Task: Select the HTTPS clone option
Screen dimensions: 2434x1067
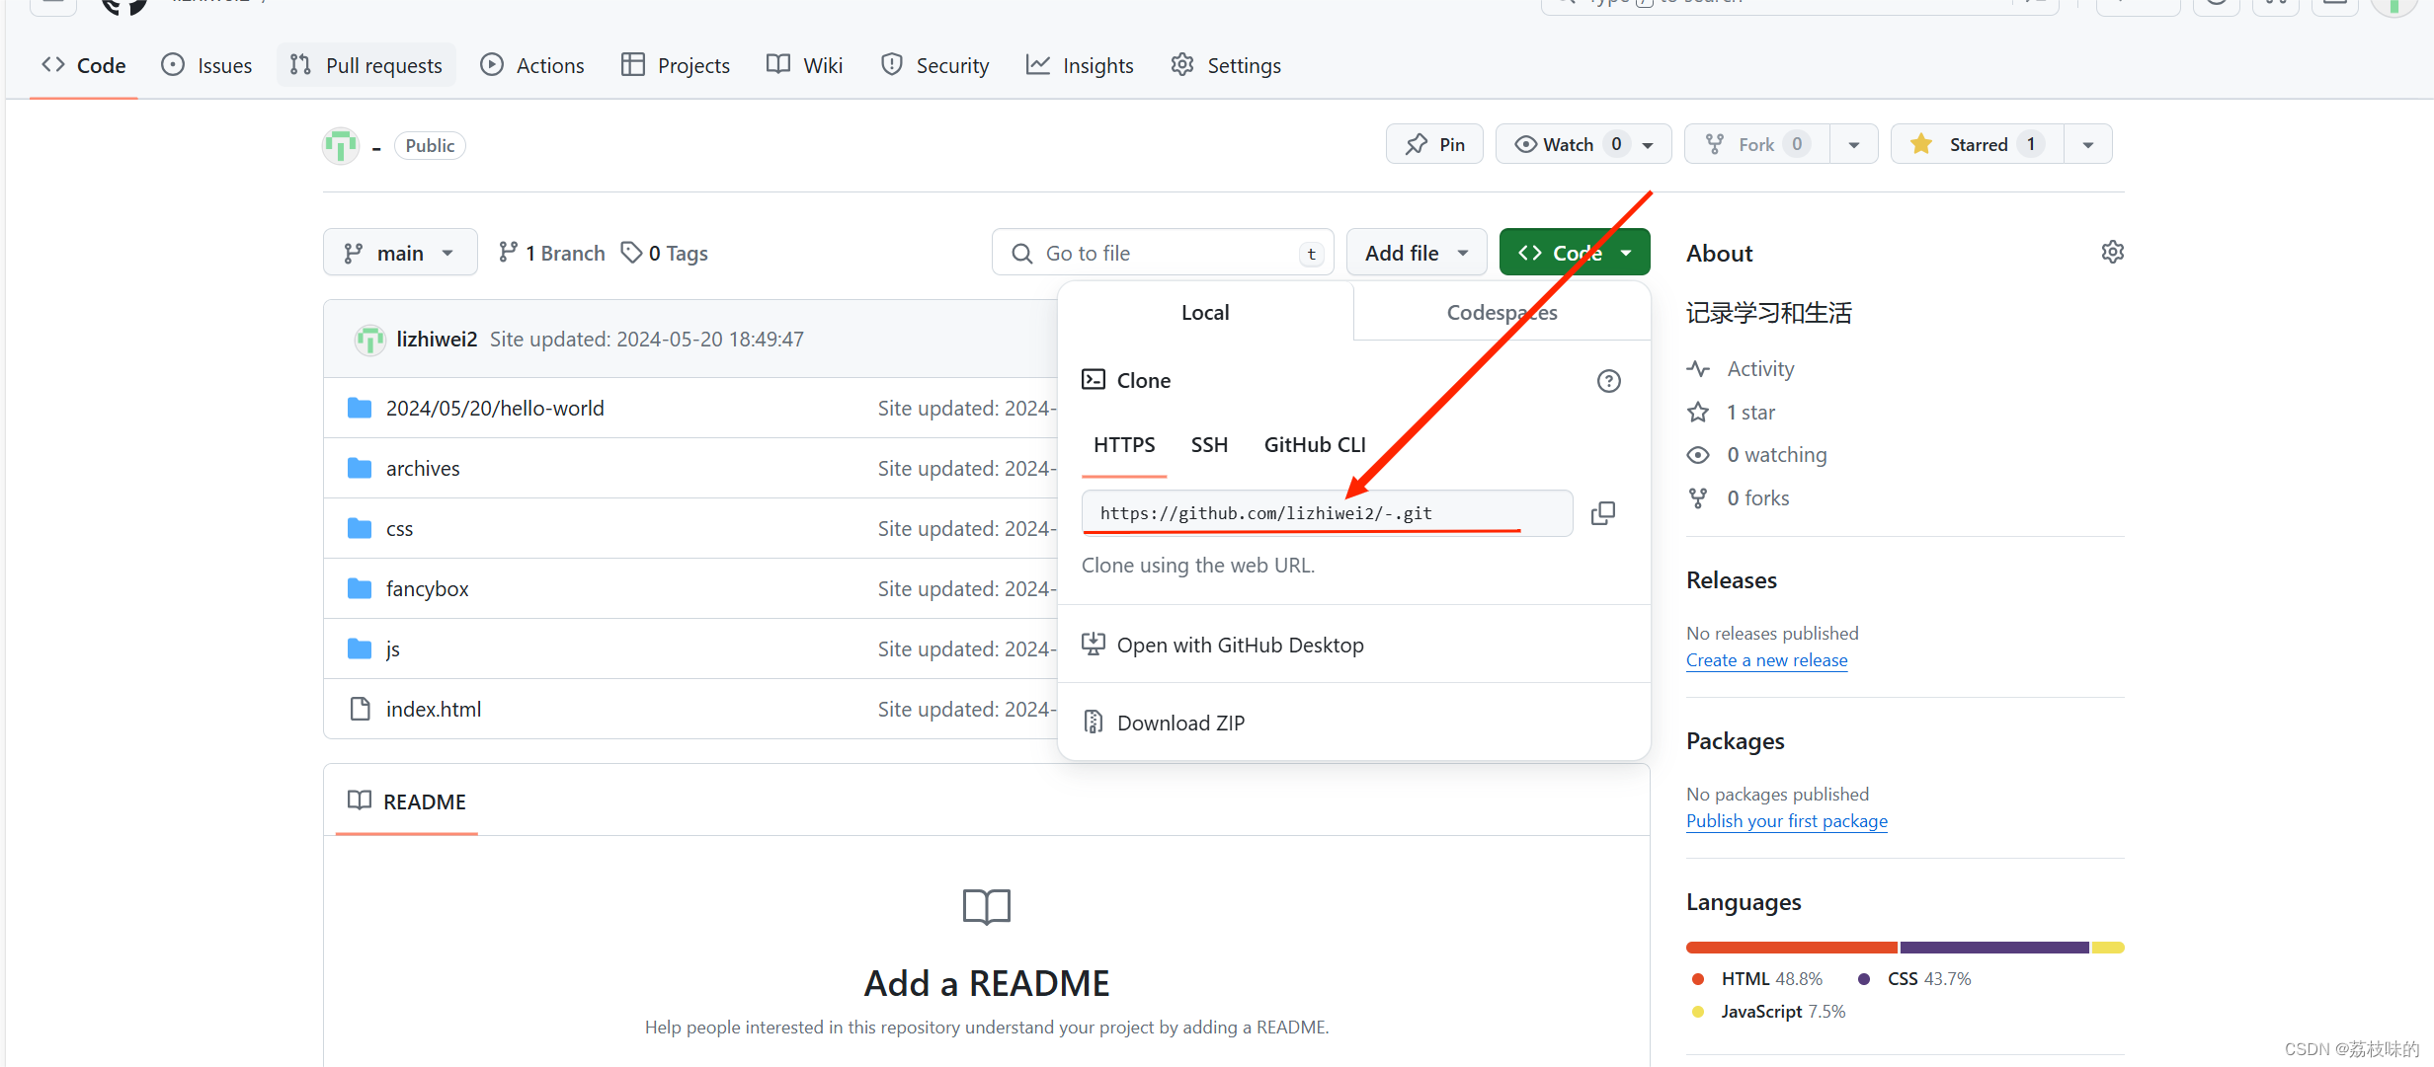Action: 1124,445
